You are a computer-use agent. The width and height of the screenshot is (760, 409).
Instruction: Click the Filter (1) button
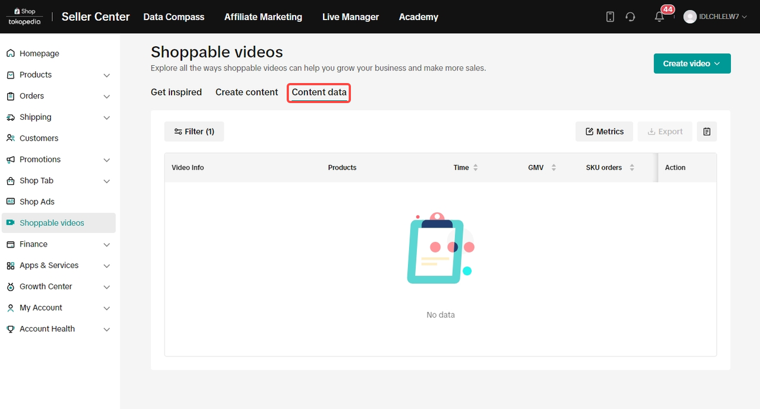tap(194, 132)
